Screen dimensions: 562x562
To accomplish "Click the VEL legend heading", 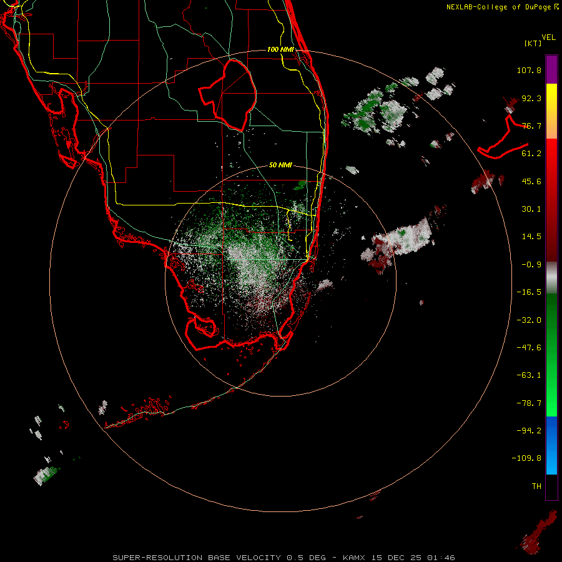I will (548, 37).
